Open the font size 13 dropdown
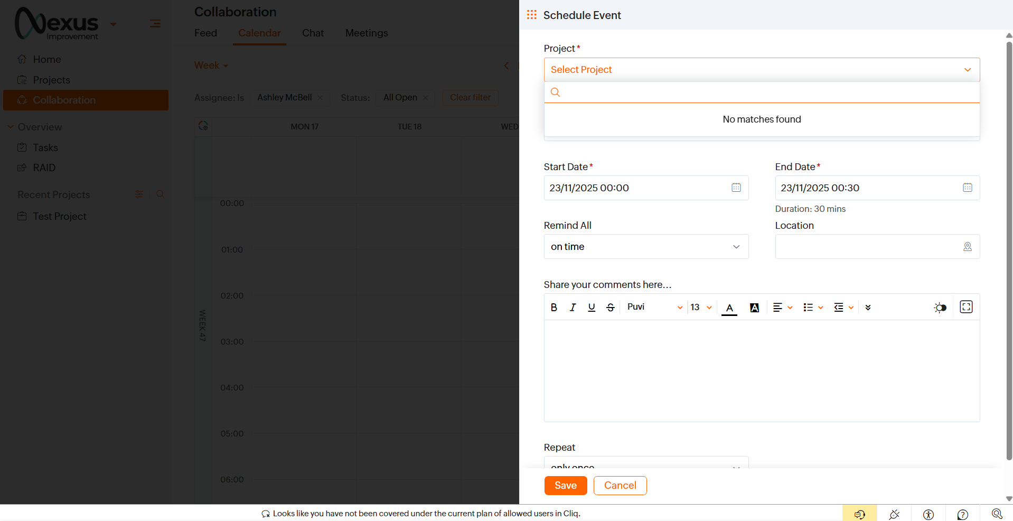Viewport: 1013px width, 521px height. [x=701, y=308]
